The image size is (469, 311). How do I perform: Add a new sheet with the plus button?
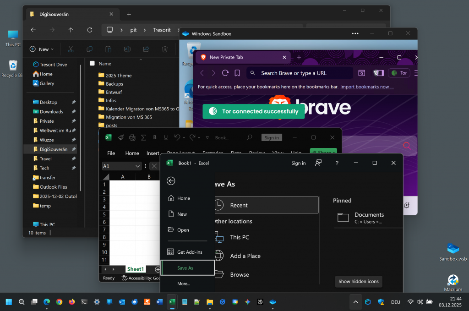[157, 269]
